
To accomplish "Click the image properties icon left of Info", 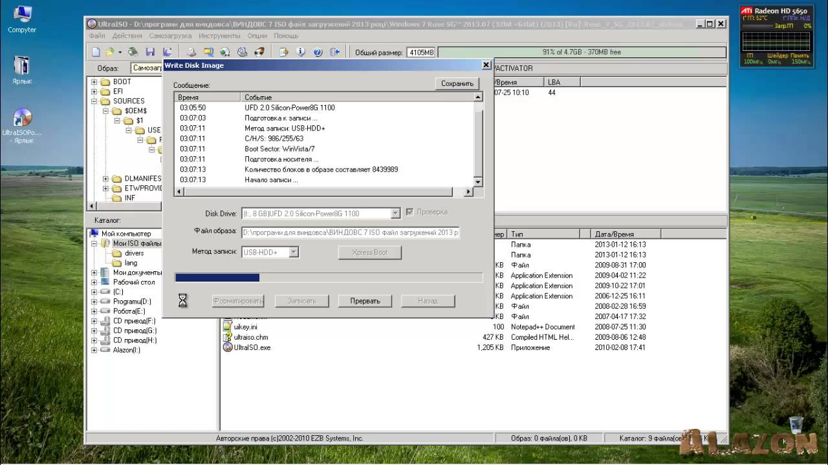I will coord(284,52).
